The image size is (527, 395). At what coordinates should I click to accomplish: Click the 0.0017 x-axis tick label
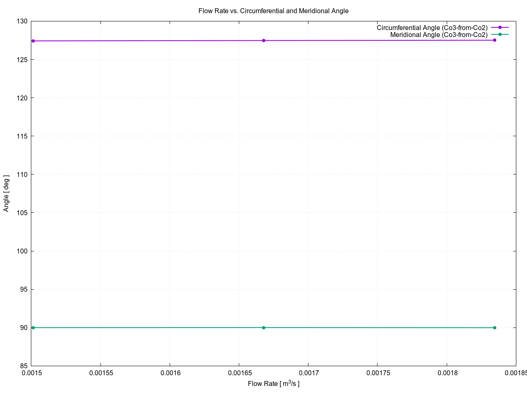point(308,373)
